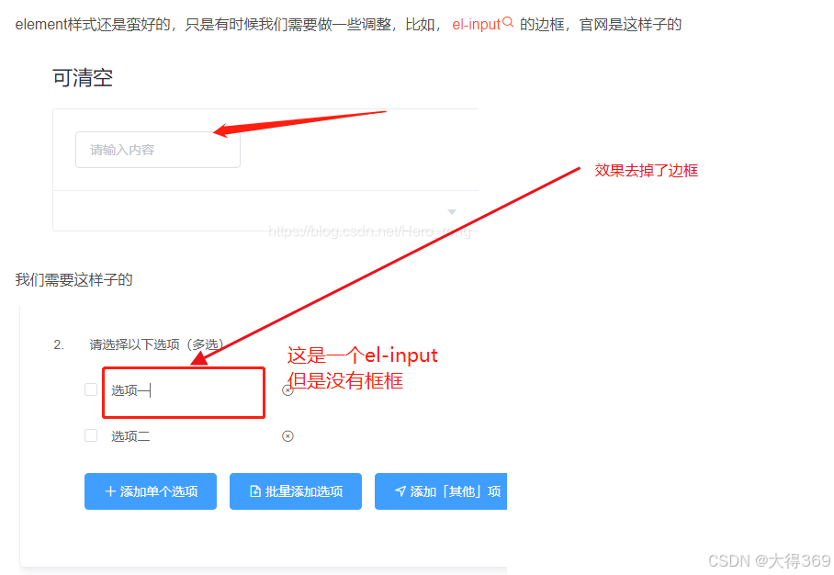Click the CSDN @大得369 author link
This screenshot has width=834, height=575.
point(769,561)
